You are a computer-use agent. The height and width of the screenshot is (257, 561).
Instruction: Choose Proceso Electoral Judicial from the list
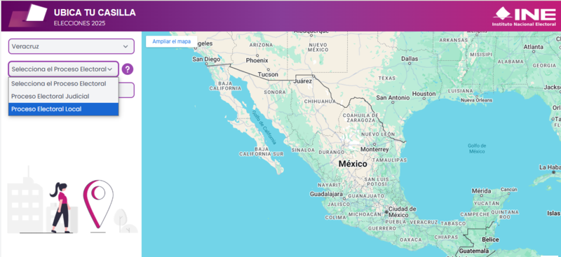tap(63, 96)
